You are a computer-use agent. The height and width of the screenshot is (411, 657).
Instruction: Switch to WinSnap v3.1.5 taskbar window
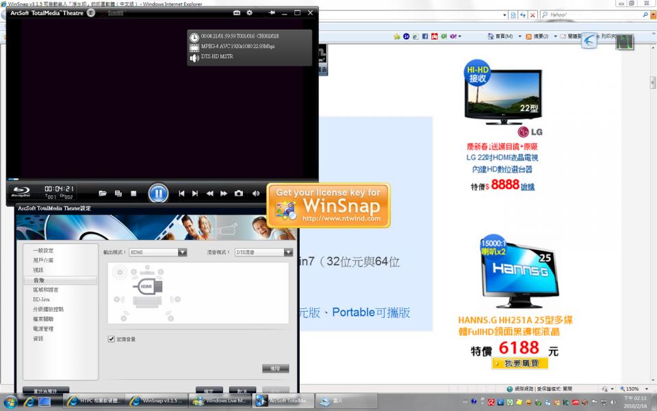[156, 401]
